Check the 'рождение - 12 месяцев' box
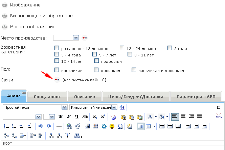 (x=57, y=48)
